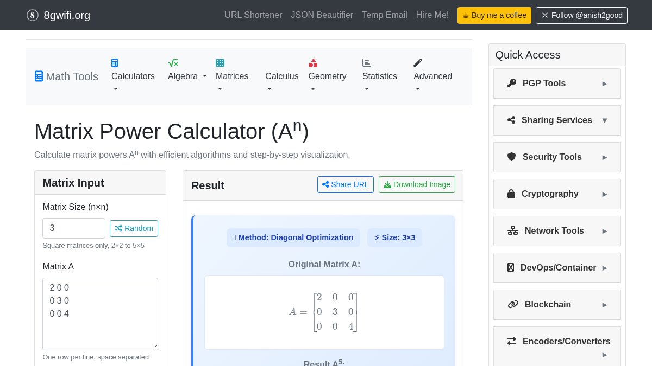Click the Matrix Size input field
652x366 pixels.
click(74, 228)
